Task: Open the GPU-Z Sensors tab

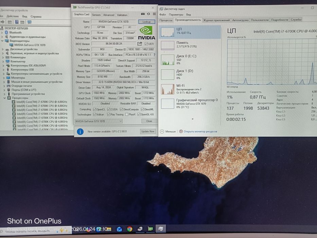Action: [96, 15]
